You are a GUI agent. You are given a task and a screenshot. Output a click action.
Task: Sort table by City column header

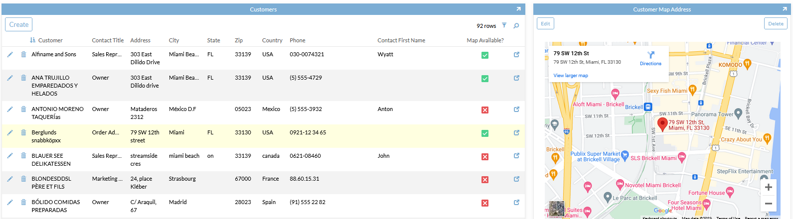[174, 40]
